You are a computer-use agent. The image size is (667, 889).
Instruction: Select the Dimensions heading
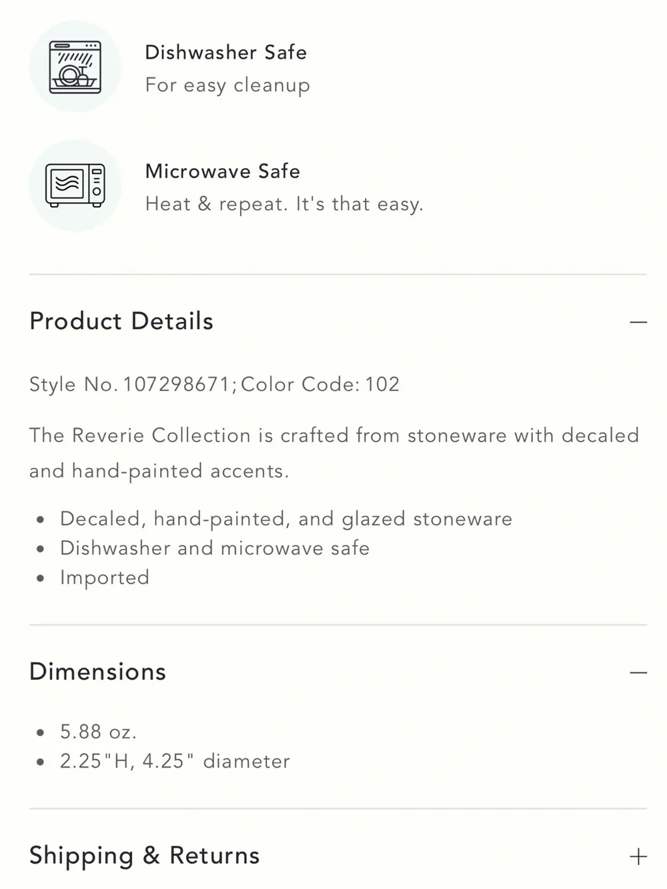tap(97, 672)
